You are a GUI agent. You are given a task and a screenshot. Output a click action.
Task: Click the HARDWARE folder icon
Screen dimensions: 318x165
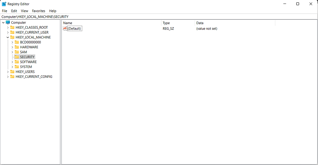point(17,47)
